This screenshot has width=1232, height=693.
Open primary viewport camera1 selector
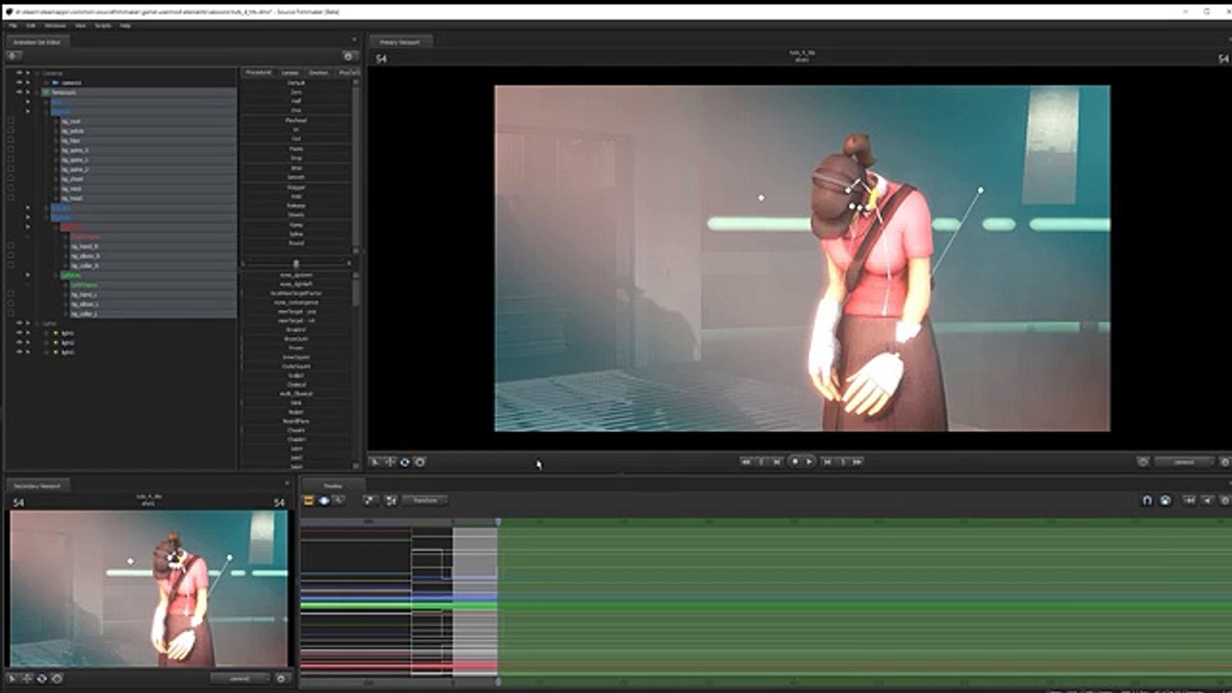tap(1184, 462)
